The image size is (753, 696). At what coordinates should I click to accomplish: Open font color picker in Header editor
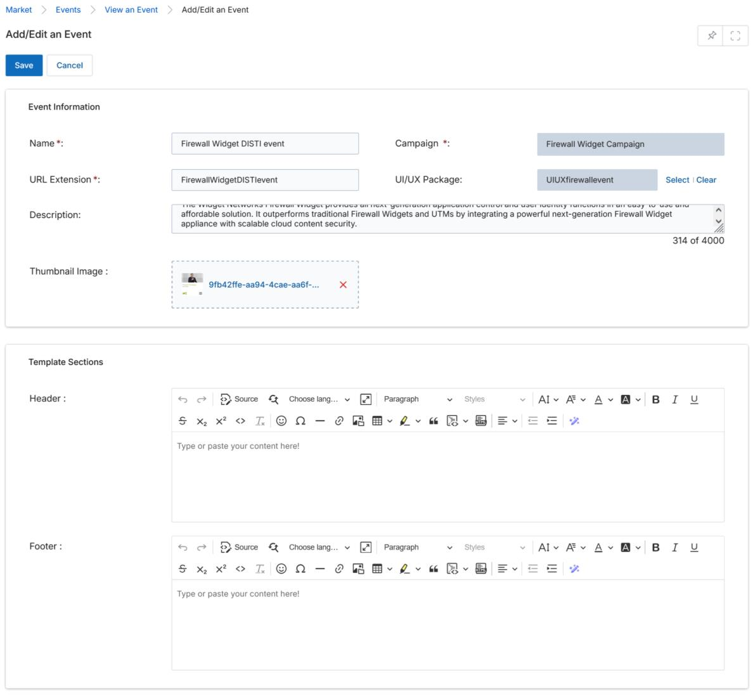603,399
